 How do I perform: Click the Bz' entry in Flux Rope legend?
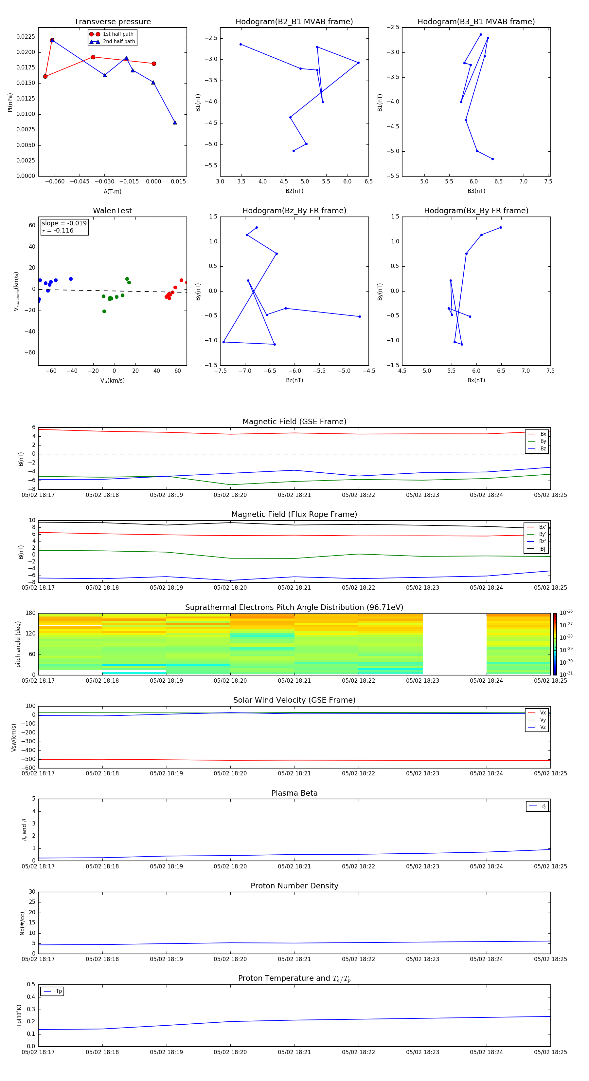537,541
